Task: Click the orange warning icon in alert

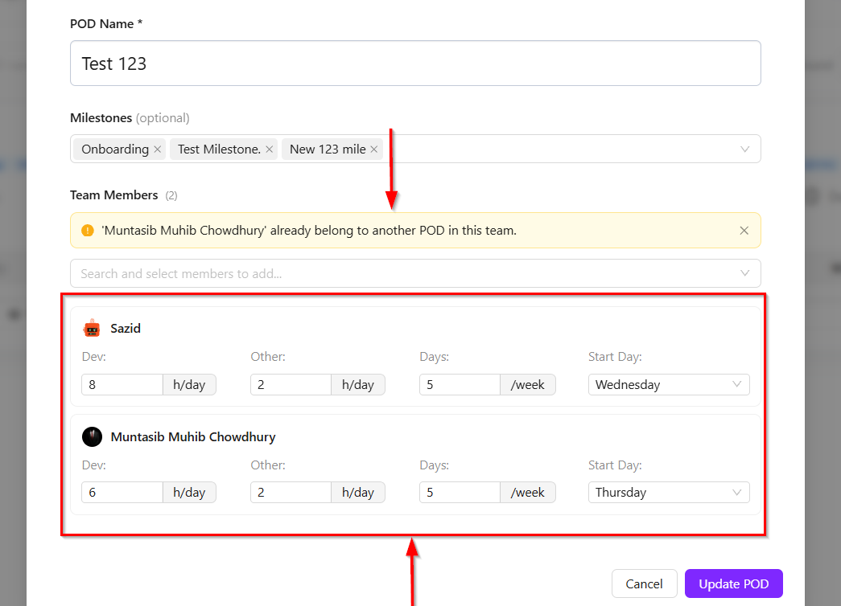Action: pos(88,231)
